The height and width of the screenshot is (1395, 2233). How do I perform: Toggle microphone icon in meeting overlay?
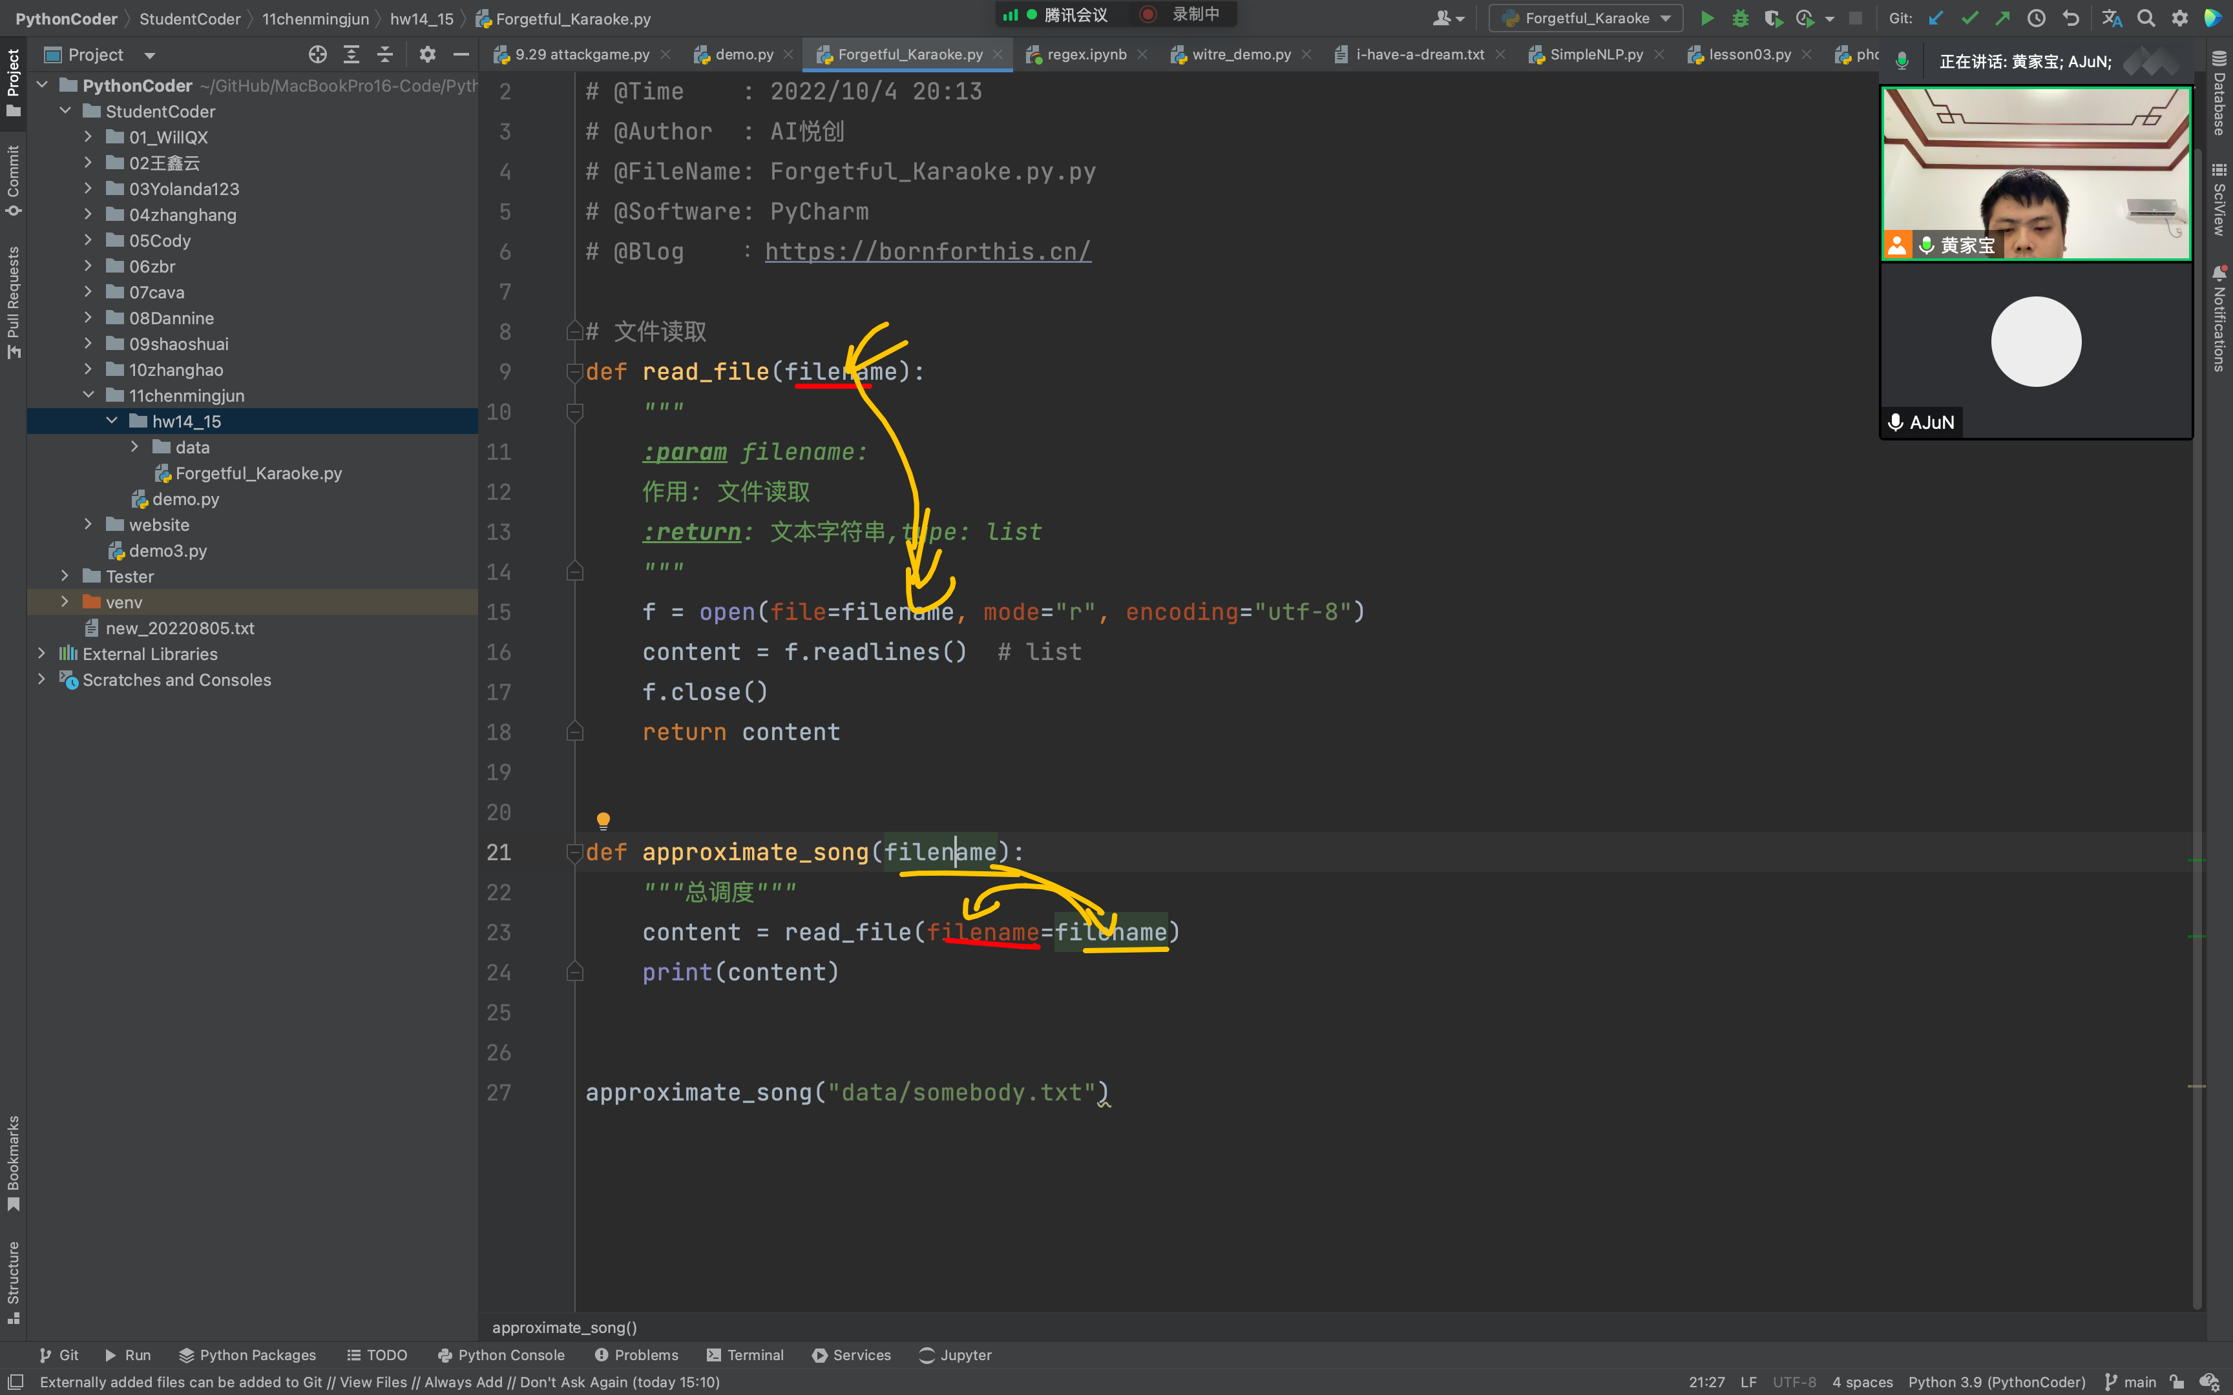click(x=1902, y=61)
